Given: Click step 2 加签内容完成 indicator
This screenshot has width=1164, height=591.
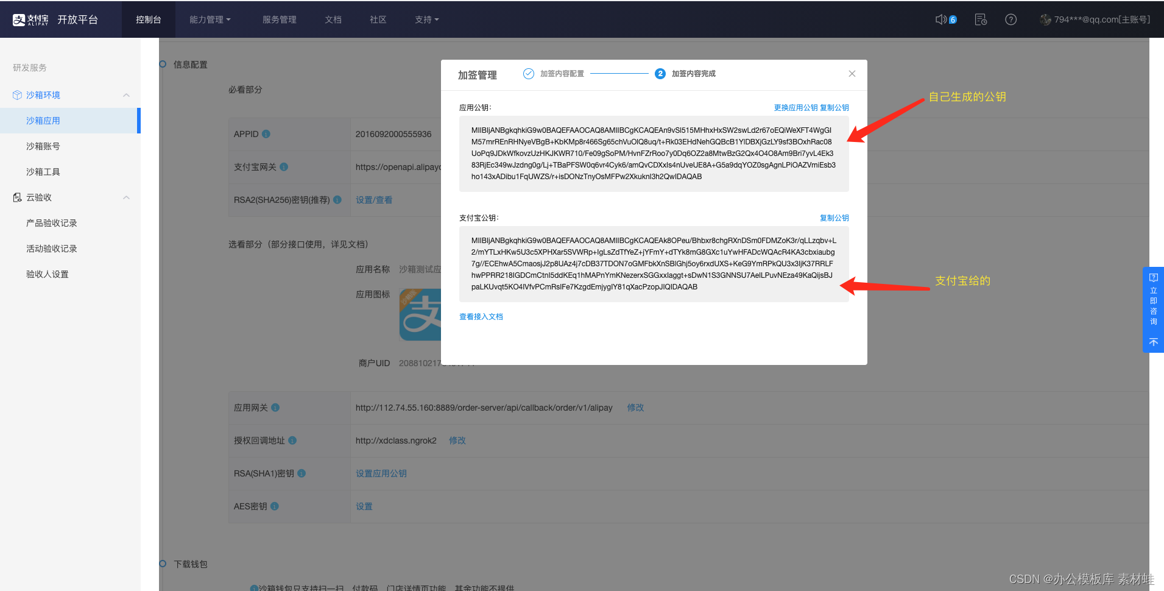Looking at the screenshot, I should (x=660, y=74).
